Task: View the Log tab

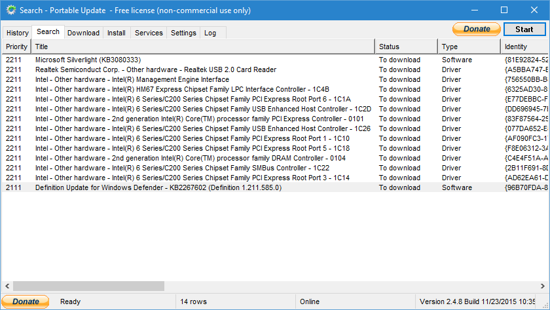Action: (x=210, y=33)
